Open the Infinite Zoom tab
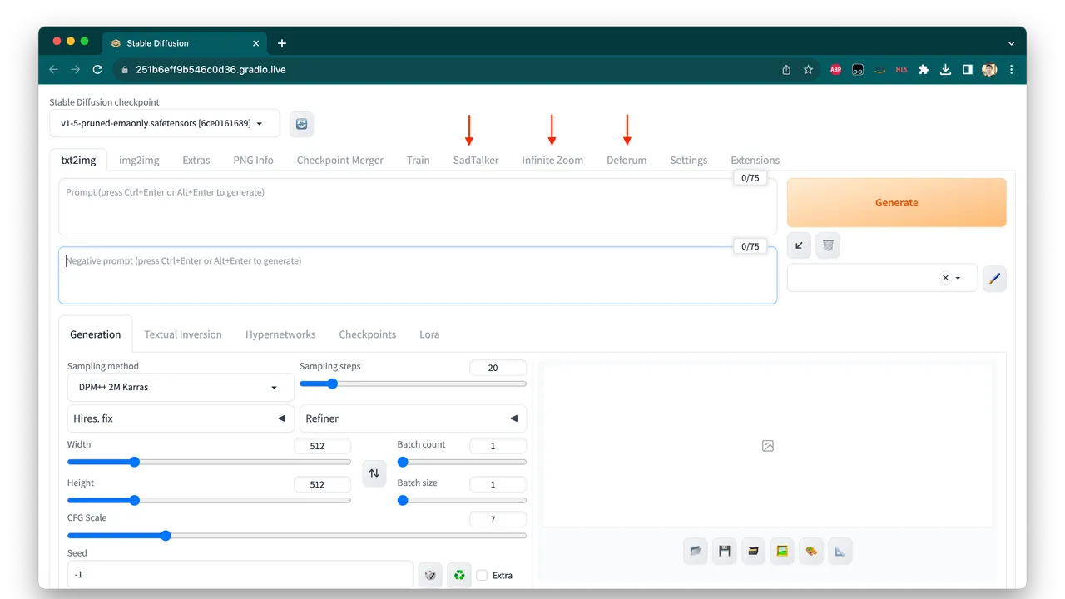The height and width of the screenshot is (599, 1065). (x=552, y=160)
